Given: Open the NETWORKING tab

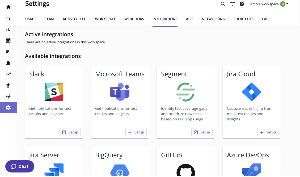Looking at the screenshot, I should (x=213, y=19).
